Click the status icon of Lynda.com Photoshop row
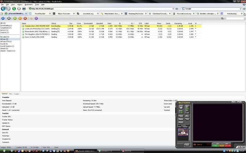This screenshot has width=246, height=153. point(23,29)
